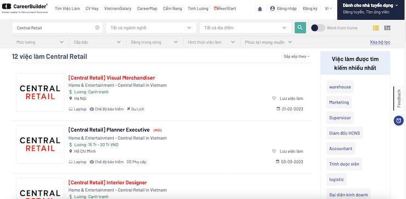Click the Xóa bộ lọc link
Viewport: 406px width, 199px height.
point(380,42)
